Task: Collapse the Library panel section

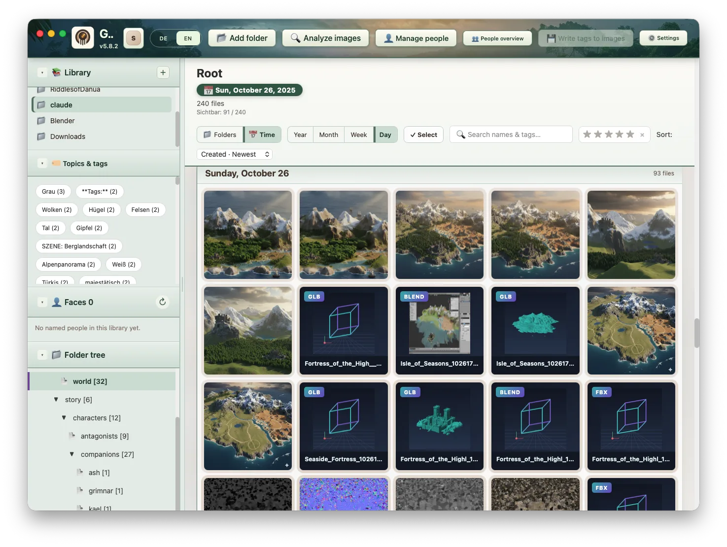Action: pos(42,72)
